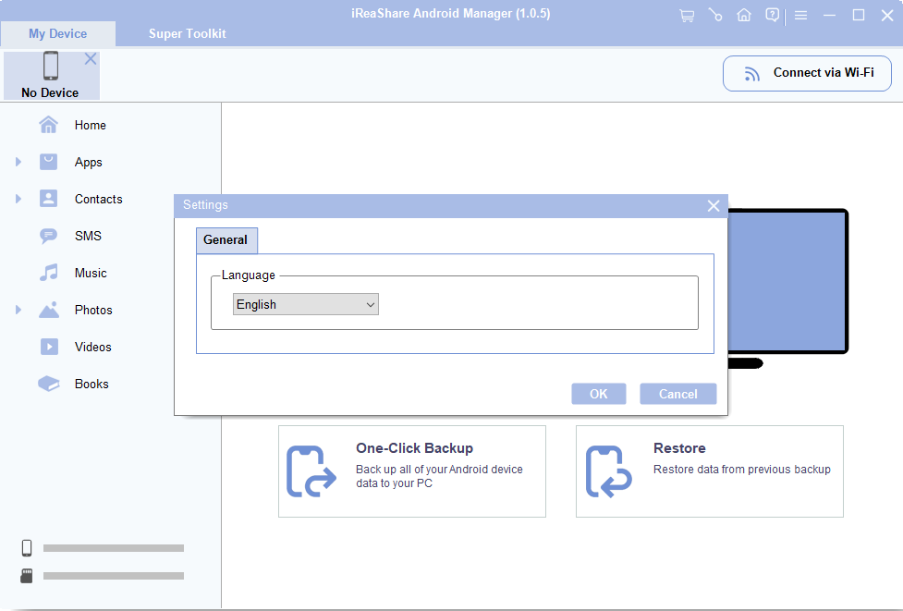Screen dimensions: 903x611
Task: Cancel the Settings dialog
Action: (x=677, y=394)
